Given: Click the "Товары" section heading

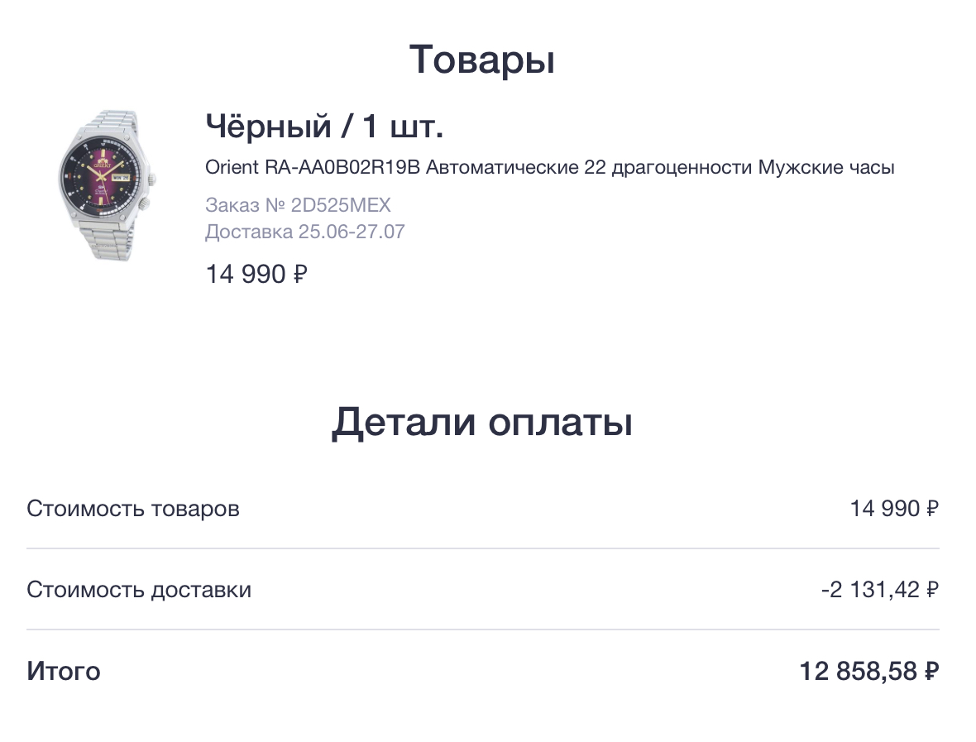Looking at the screenshot, I should coord(481,60).
